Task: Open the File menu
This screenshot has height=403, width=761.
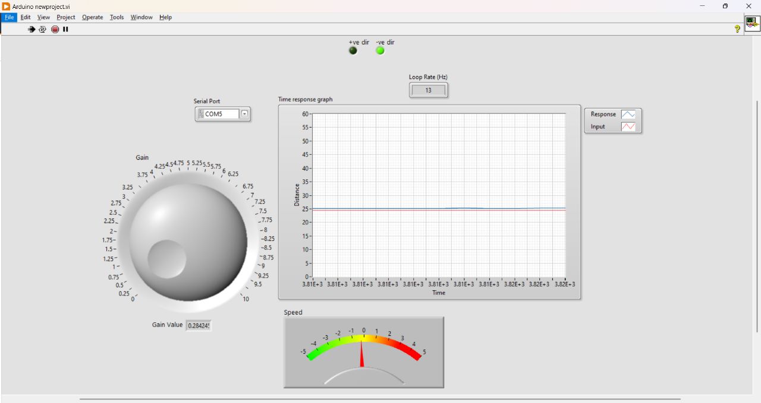Action: click(9, 17)
